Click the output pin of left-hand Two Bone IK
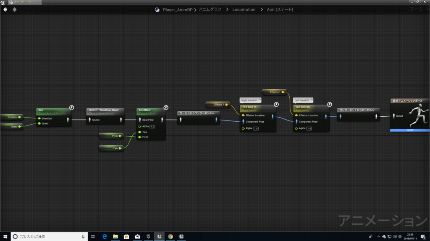Screen dimensions: 430x241 326,117
